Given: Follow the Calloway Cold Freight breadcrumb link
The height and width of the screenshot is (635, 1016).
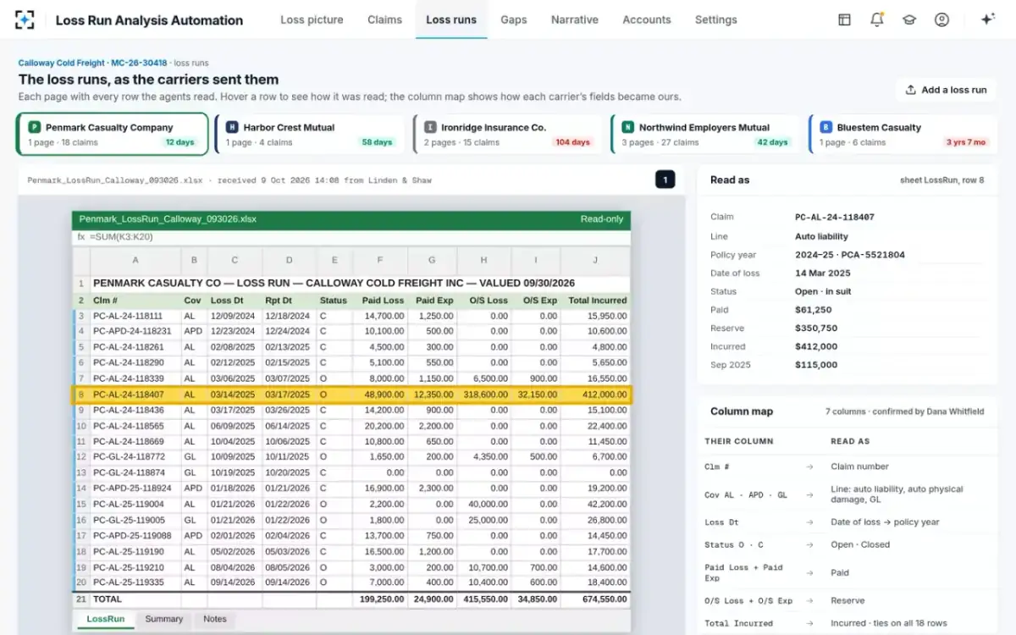Looking at the screenshot, I should tap(62, 63).
